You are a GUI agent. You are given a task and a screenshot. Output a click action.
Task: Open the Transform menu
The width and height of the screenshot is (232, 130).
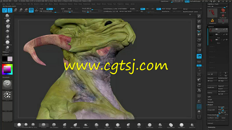120,4
